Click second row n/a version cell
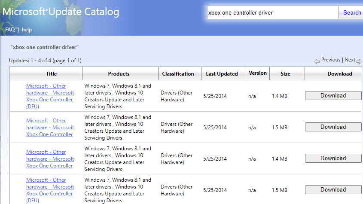This screenshot has width=363, height=204. [252, 128]
